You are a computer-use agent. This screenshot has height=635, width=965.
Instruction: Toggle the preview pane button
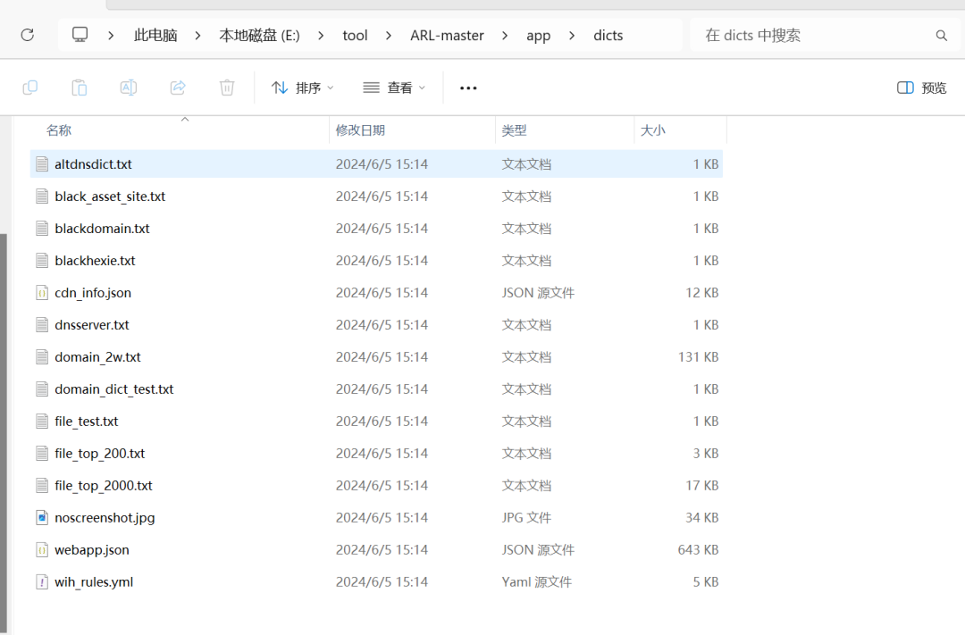pyautogui.click(x=921, y=88)
